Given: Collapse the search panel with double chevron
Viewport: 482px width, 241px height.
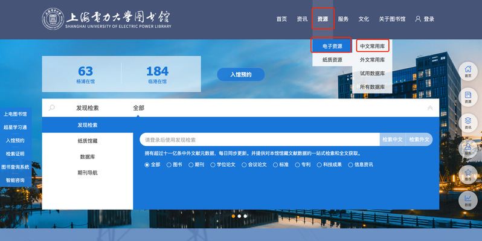Looking at the screenshot, I should [430, 108].
